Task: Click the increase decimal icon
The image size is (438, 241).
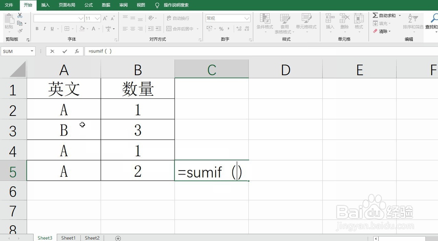Action: pyautogui.click(x=239, y=28)
